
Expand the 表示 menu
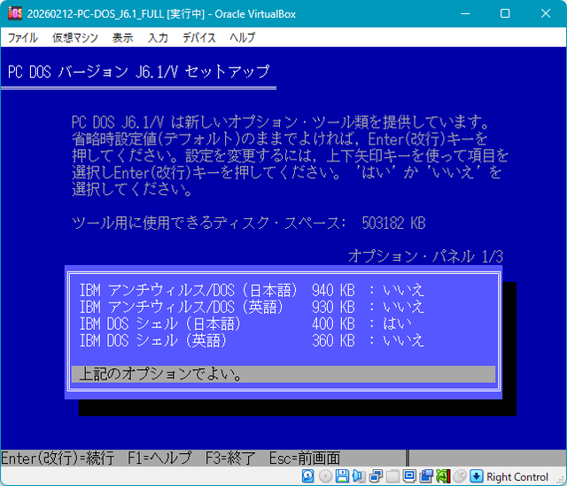(122, 37)
